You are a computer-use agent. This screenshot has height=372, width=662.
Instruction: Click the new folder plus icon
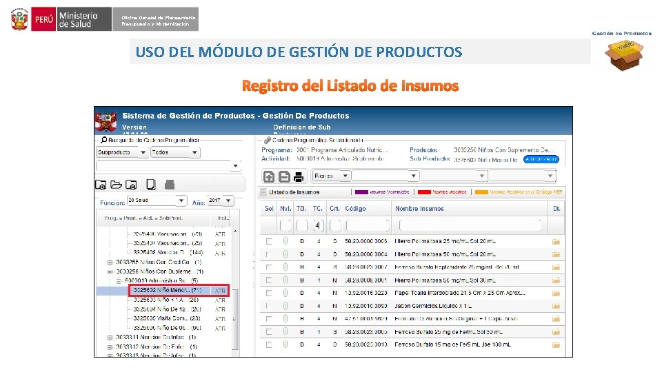101,185
